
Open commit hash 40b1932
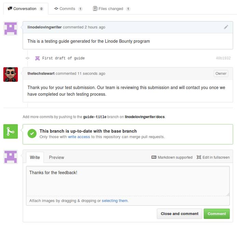tap(223, 58)
